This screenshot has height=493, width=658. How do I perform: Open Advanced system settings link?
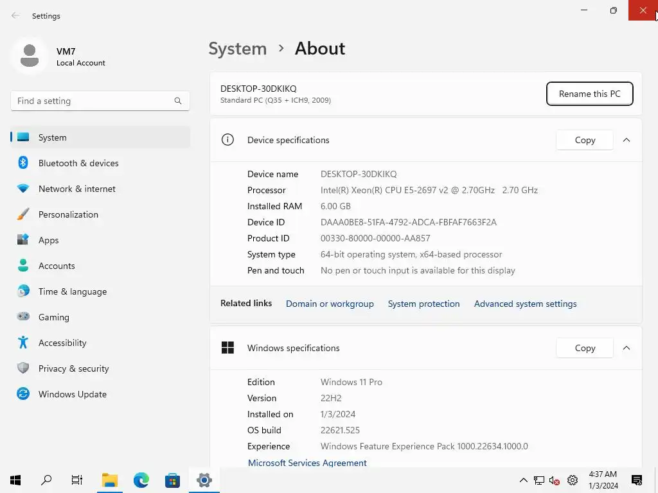(x=525, y=304)
